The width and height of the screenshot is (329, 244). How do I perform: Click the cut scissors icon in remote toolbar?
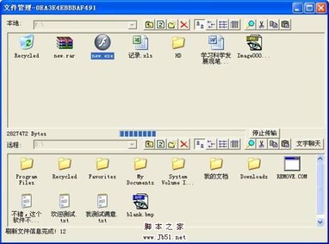[x=261, y=144]
